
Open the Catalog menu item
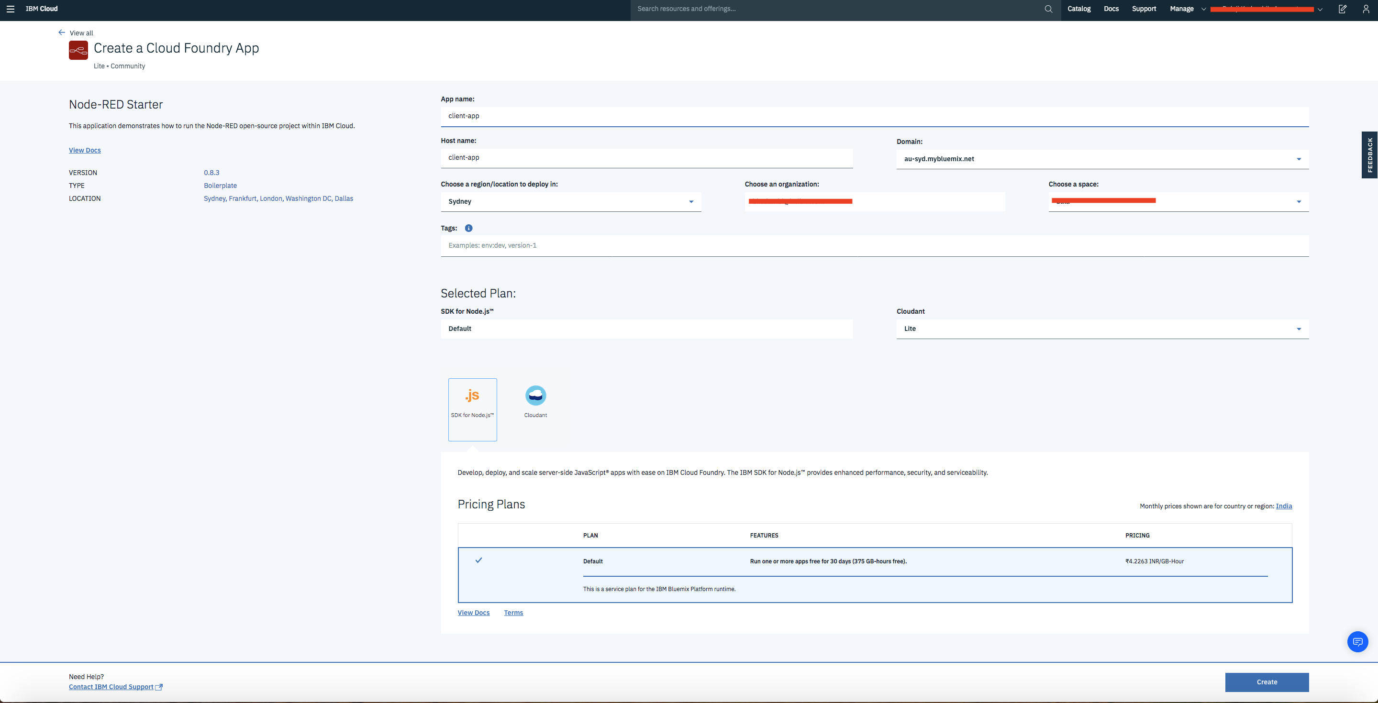click(x=1079, y=9)
